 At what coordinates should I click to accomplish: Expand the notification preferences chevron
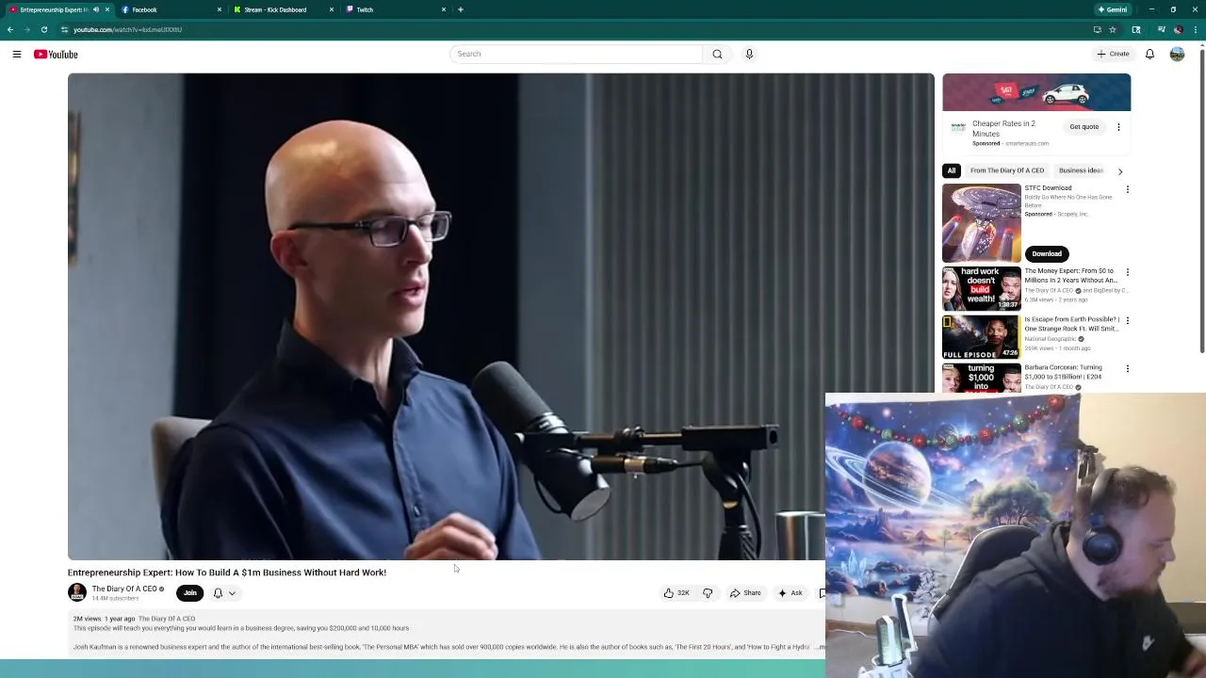[232, 593]
